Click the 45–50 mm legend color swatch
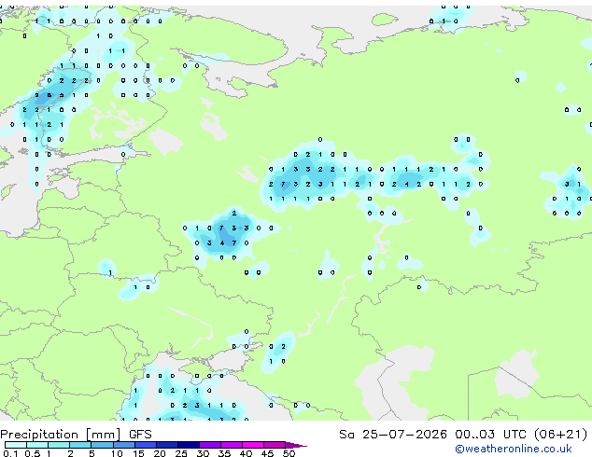This screenshot has width=592, height=457. pos(275,445)
